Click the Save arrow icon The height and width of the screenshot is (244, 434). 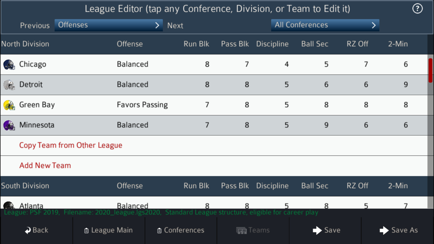pyautogui.click(x=317, y=231)
